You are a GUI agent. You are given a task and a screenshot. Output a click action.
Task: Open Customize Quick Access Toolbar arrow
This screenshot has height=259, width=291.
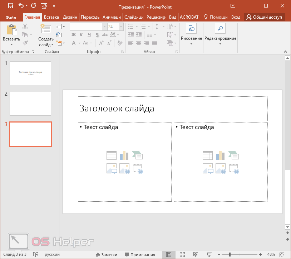coord(54,6)
